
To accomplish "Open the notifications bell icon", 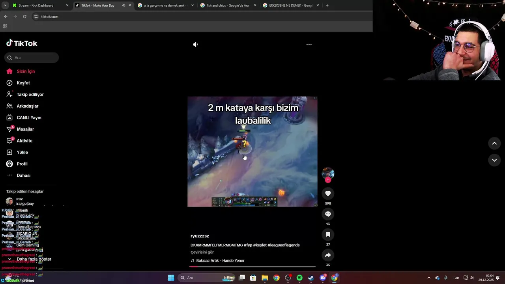I will tap(498, 278).
